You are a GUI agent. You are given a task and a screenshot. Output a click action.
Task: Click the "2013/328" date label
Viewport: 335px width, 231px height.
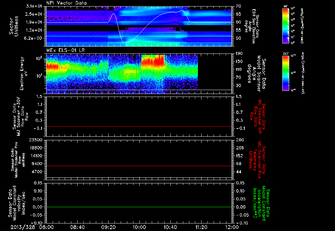(23, 227)
